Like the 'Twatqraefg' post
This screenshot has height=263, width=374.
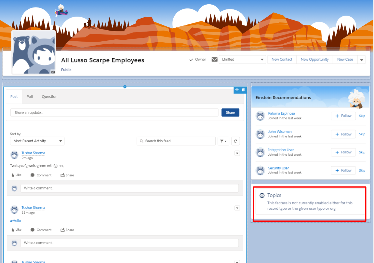(x=16, y=175)
